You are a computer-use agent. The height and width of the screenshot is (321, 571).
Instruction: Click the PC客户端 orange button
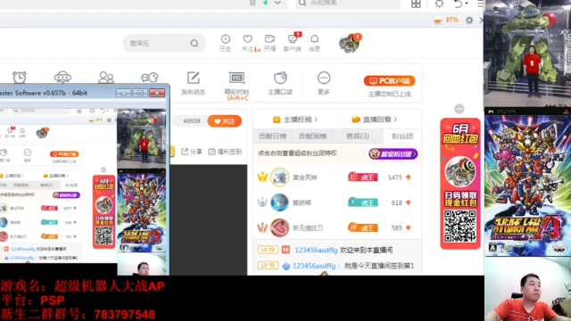(389, 81)
